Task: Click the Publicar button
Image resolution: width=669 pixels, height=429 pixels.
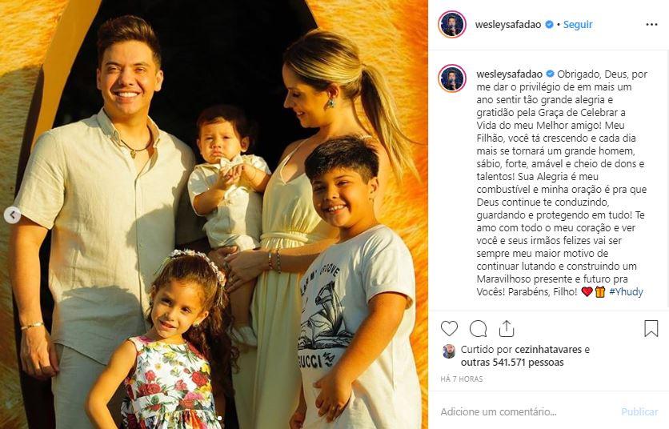Action: 639,412
